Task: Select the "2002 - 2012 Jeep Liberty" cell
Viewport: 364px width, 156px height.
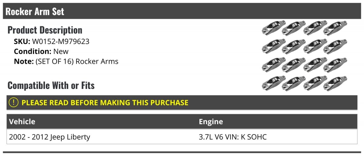Action: click(x=50, y=137)
